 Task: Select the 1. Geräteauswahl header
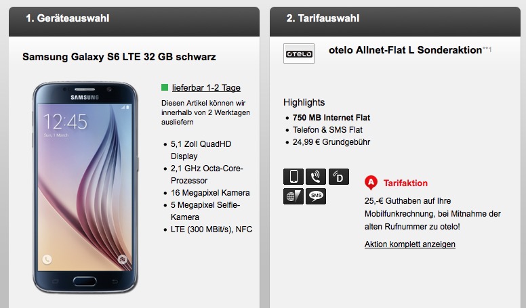[134, 22]
